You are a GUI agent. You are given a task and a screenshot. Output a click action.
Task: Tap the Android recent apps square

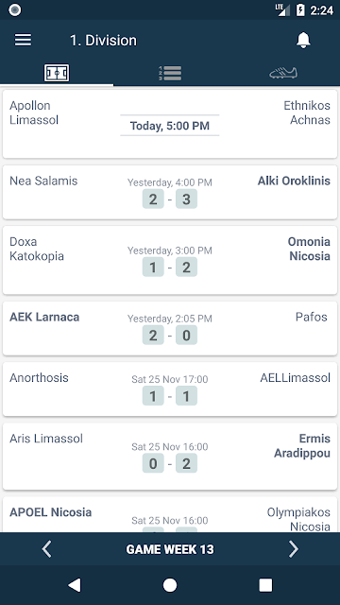coord(265,585)
